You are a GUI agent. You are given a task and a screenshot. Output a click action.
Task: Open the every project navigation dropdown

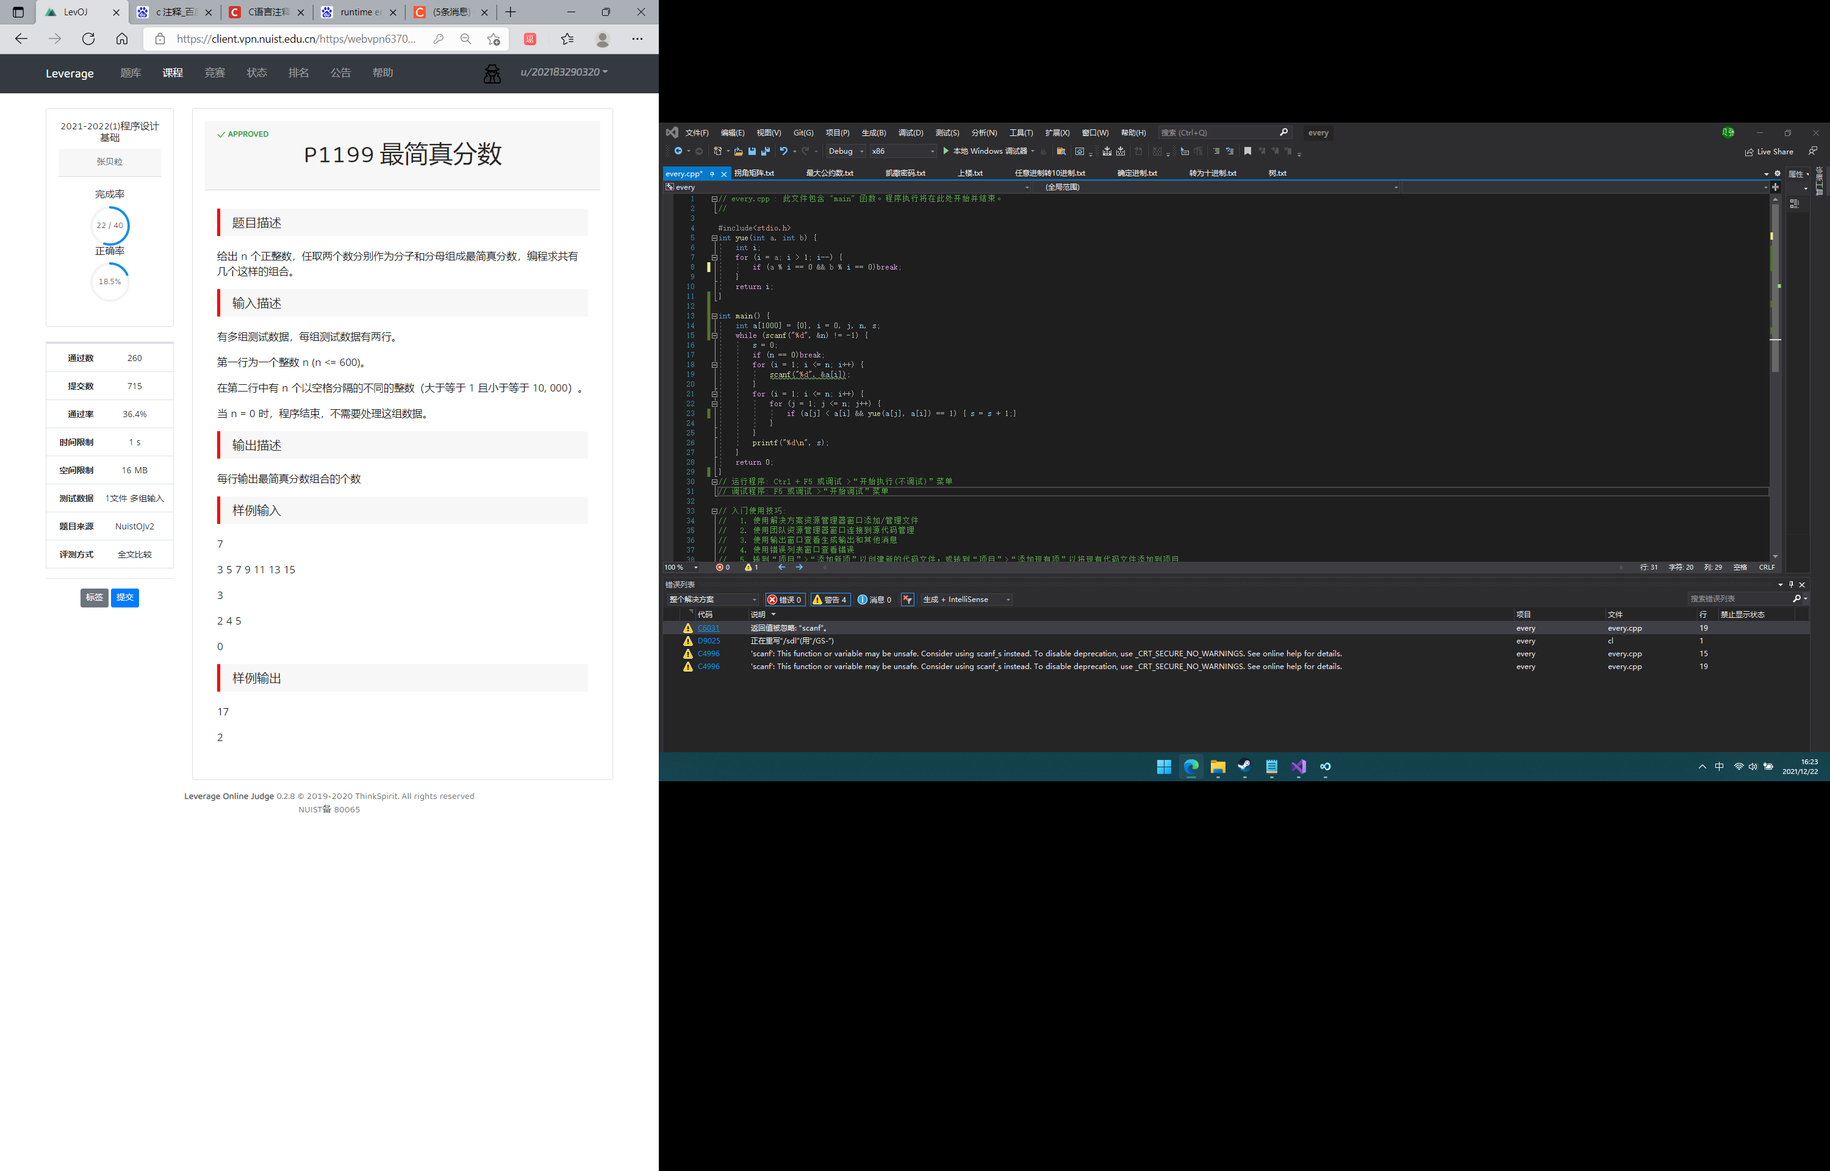tap(848, 187)
